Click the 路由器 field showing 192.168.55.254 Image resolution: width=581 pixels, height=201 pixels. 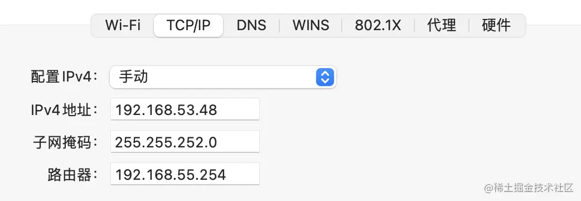coord(185,174)
